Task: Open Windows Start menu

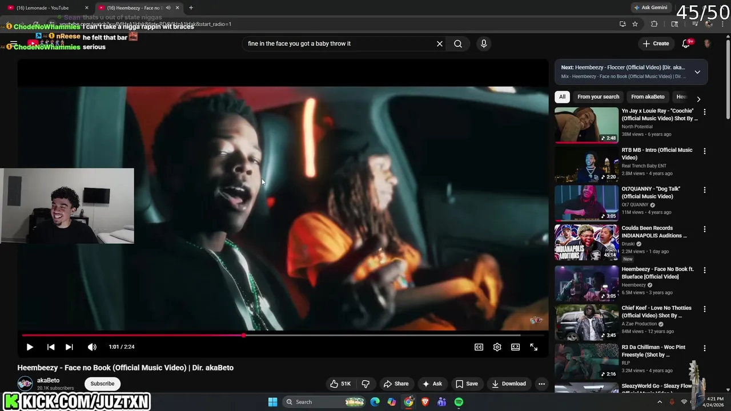Action: pyautogui.click(x=272, y=402)
